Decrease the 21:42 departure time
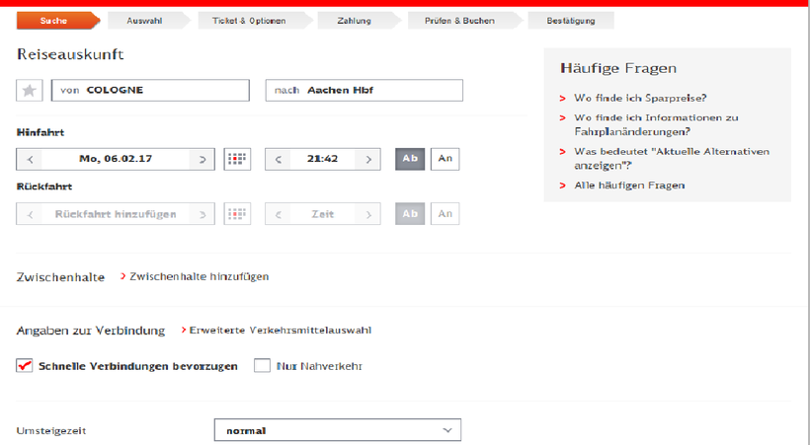Screen dimensions: 810x445 (x=280, y=159)
